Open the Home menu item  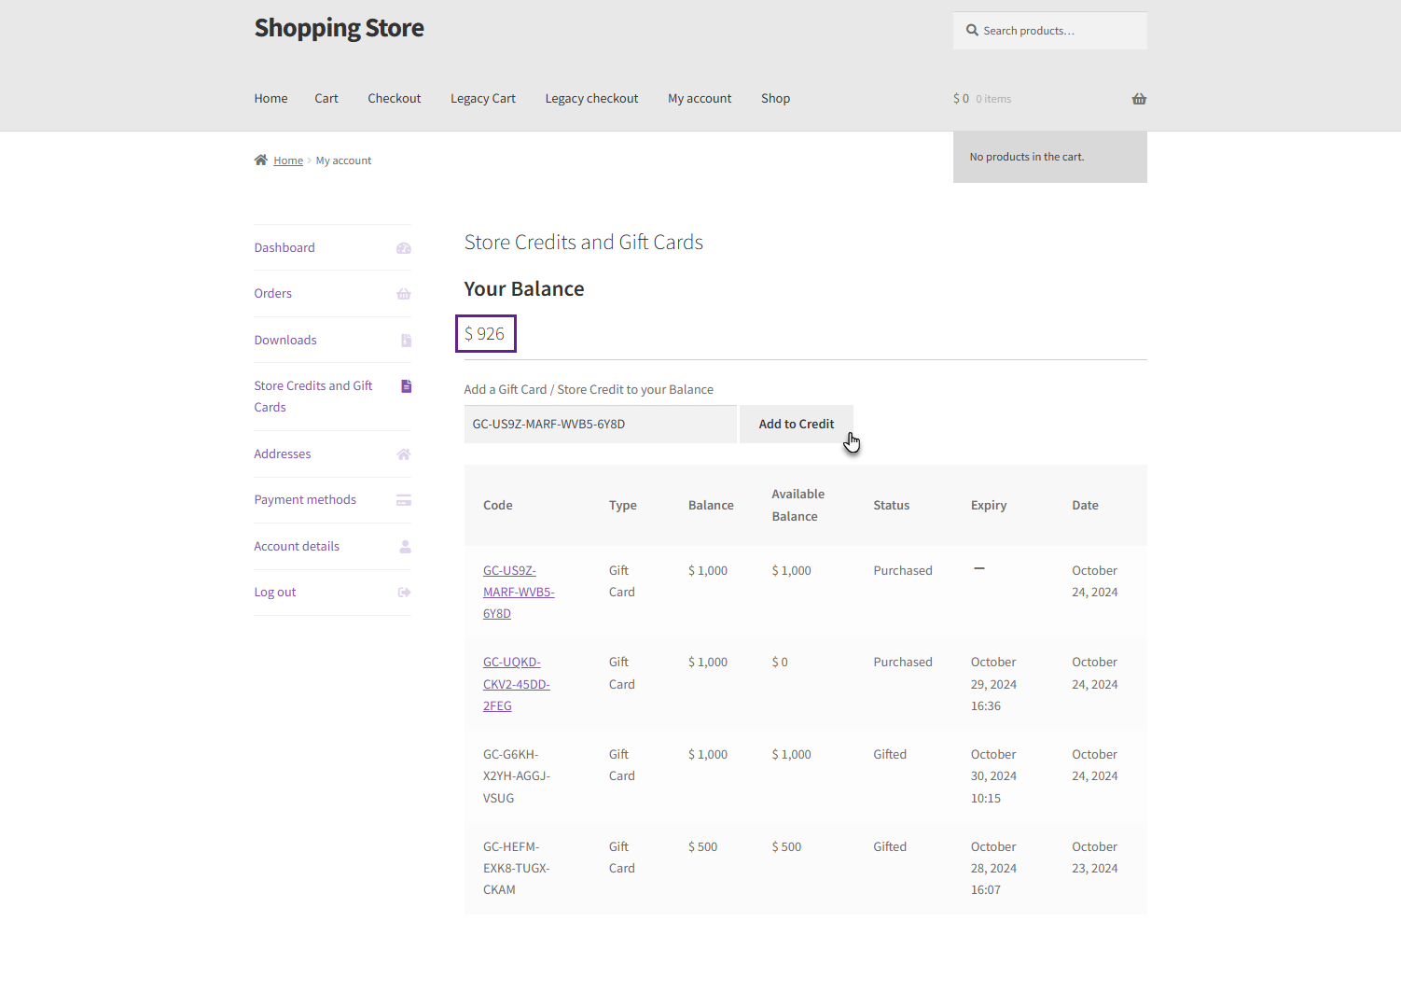pyautogui.click(x=270, y=99)
